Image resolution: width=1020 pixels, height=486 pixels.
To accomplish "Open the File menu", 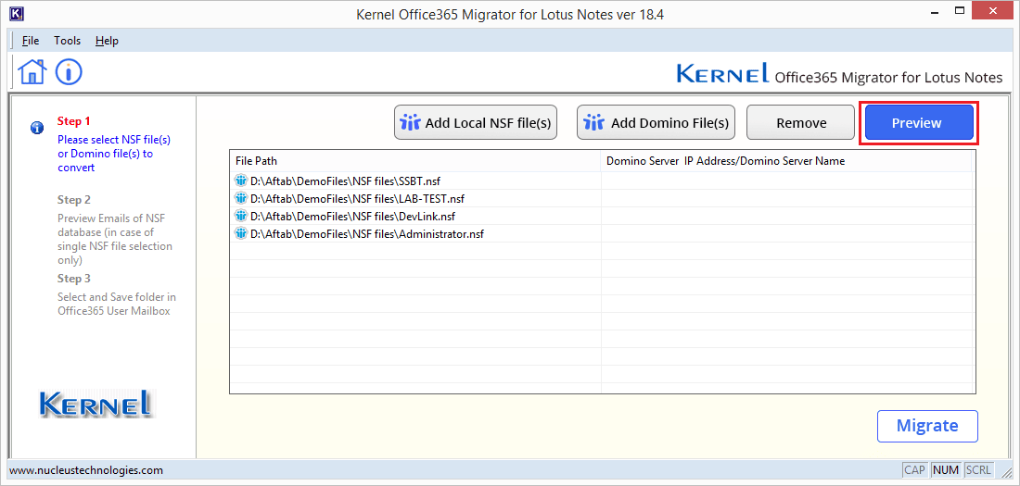I will 31,41.
